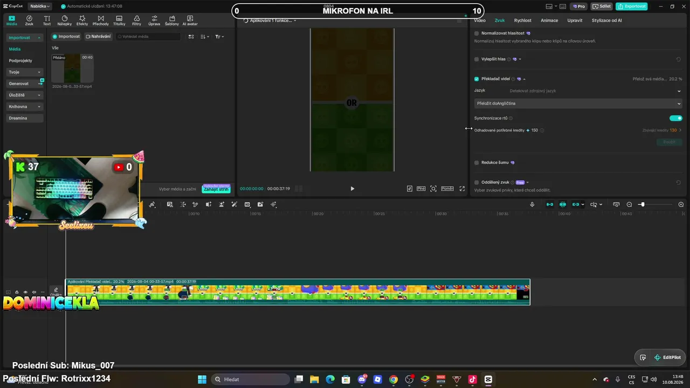Reset the Vylepšit hlas setting
This screenshot has width=690, height=388.
(x=679, y=59)
